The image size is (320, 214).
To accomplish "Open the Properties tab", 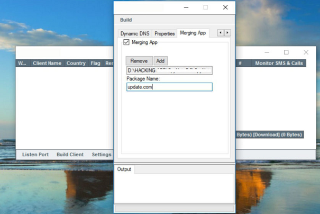I will pyautogui.click(x=164, y=33).
